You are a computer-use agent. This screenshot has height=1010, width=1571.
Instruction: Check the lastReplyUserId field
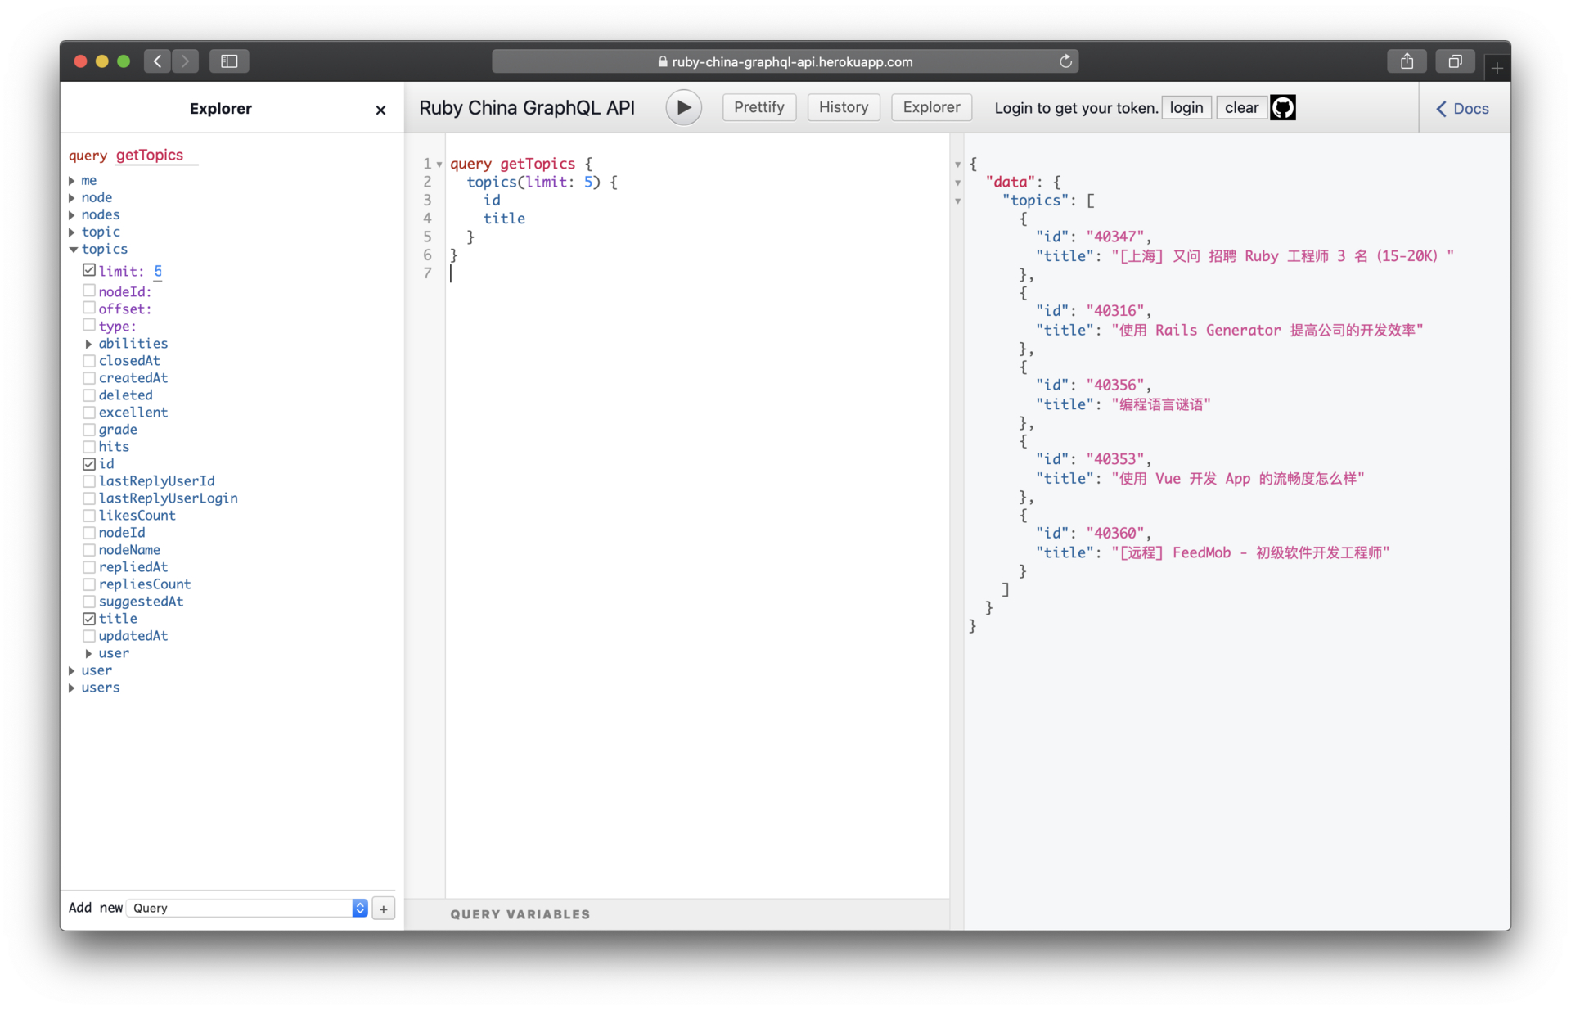pyautogui.click(x=89, y=480)
